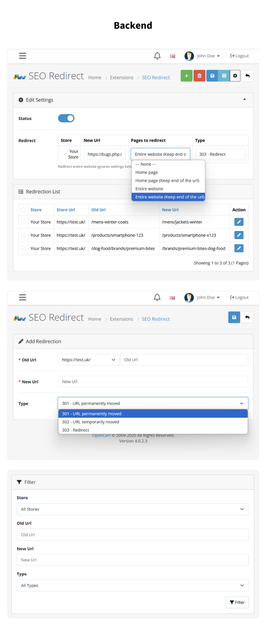The width and height of the screenshot is (266, 625).
Task: Choose '302 - URL temporarily moved' option
Action: [x=153, y=422]
